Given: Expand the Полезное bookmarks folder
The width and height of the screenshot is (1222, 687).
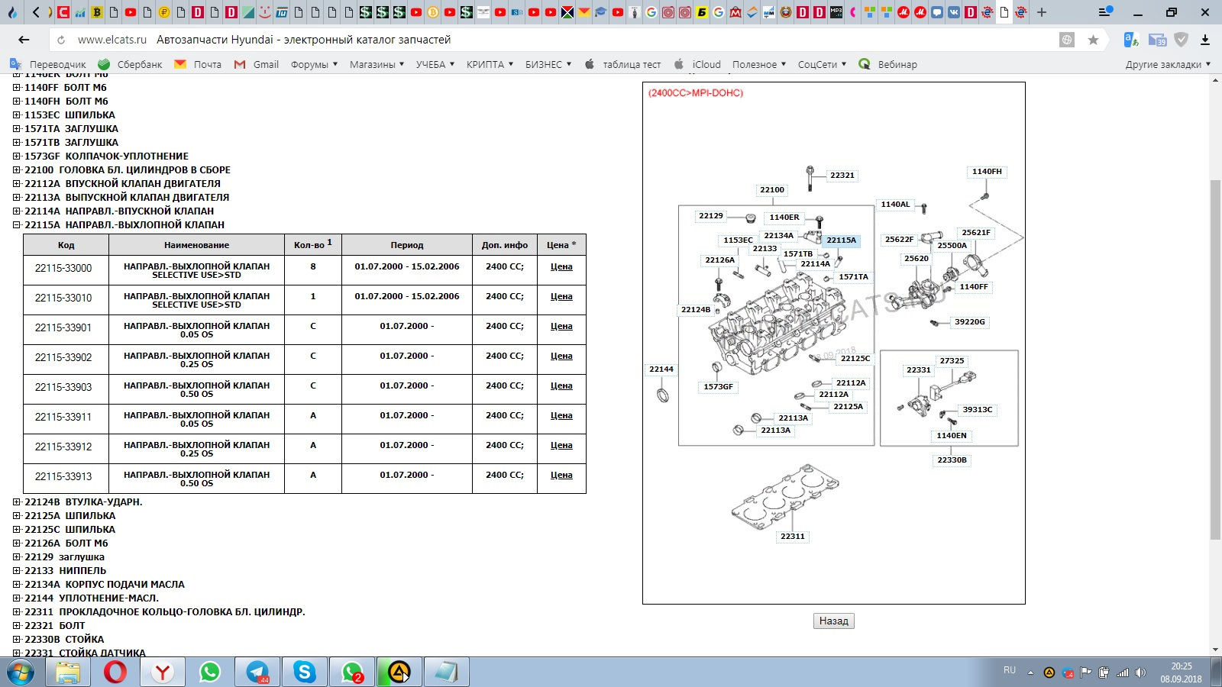Looking at the screenshot, I should [x=759, y=64].
